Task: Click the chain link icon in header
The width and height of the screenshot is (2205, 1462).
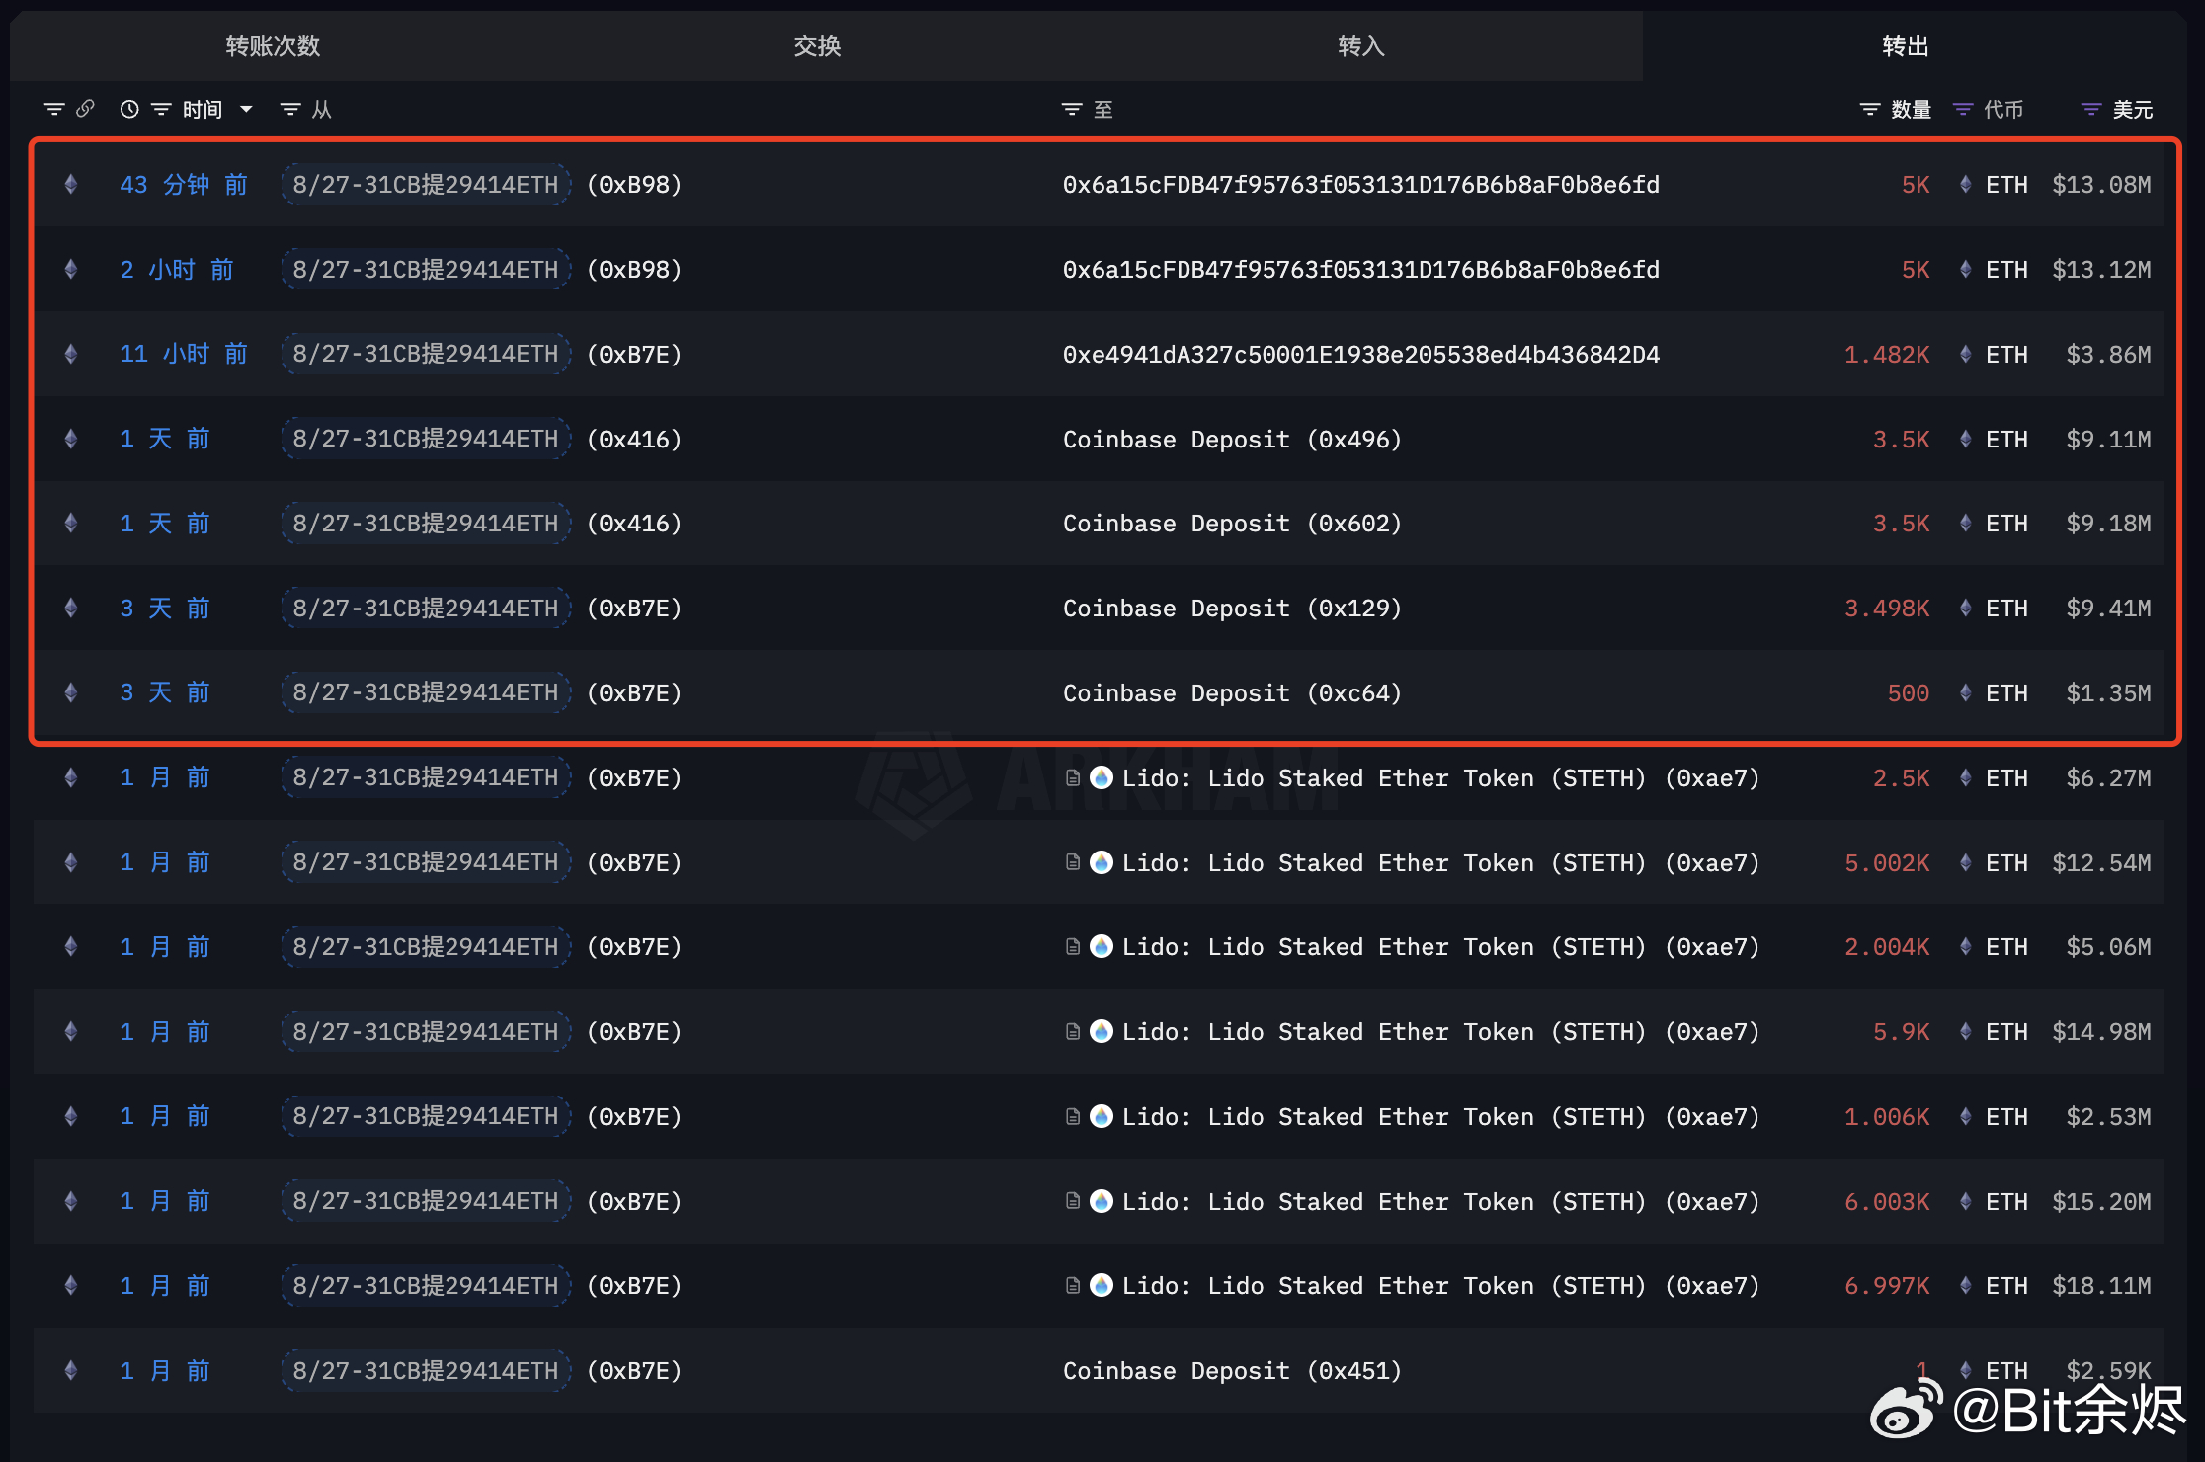Action: (86, 109)
